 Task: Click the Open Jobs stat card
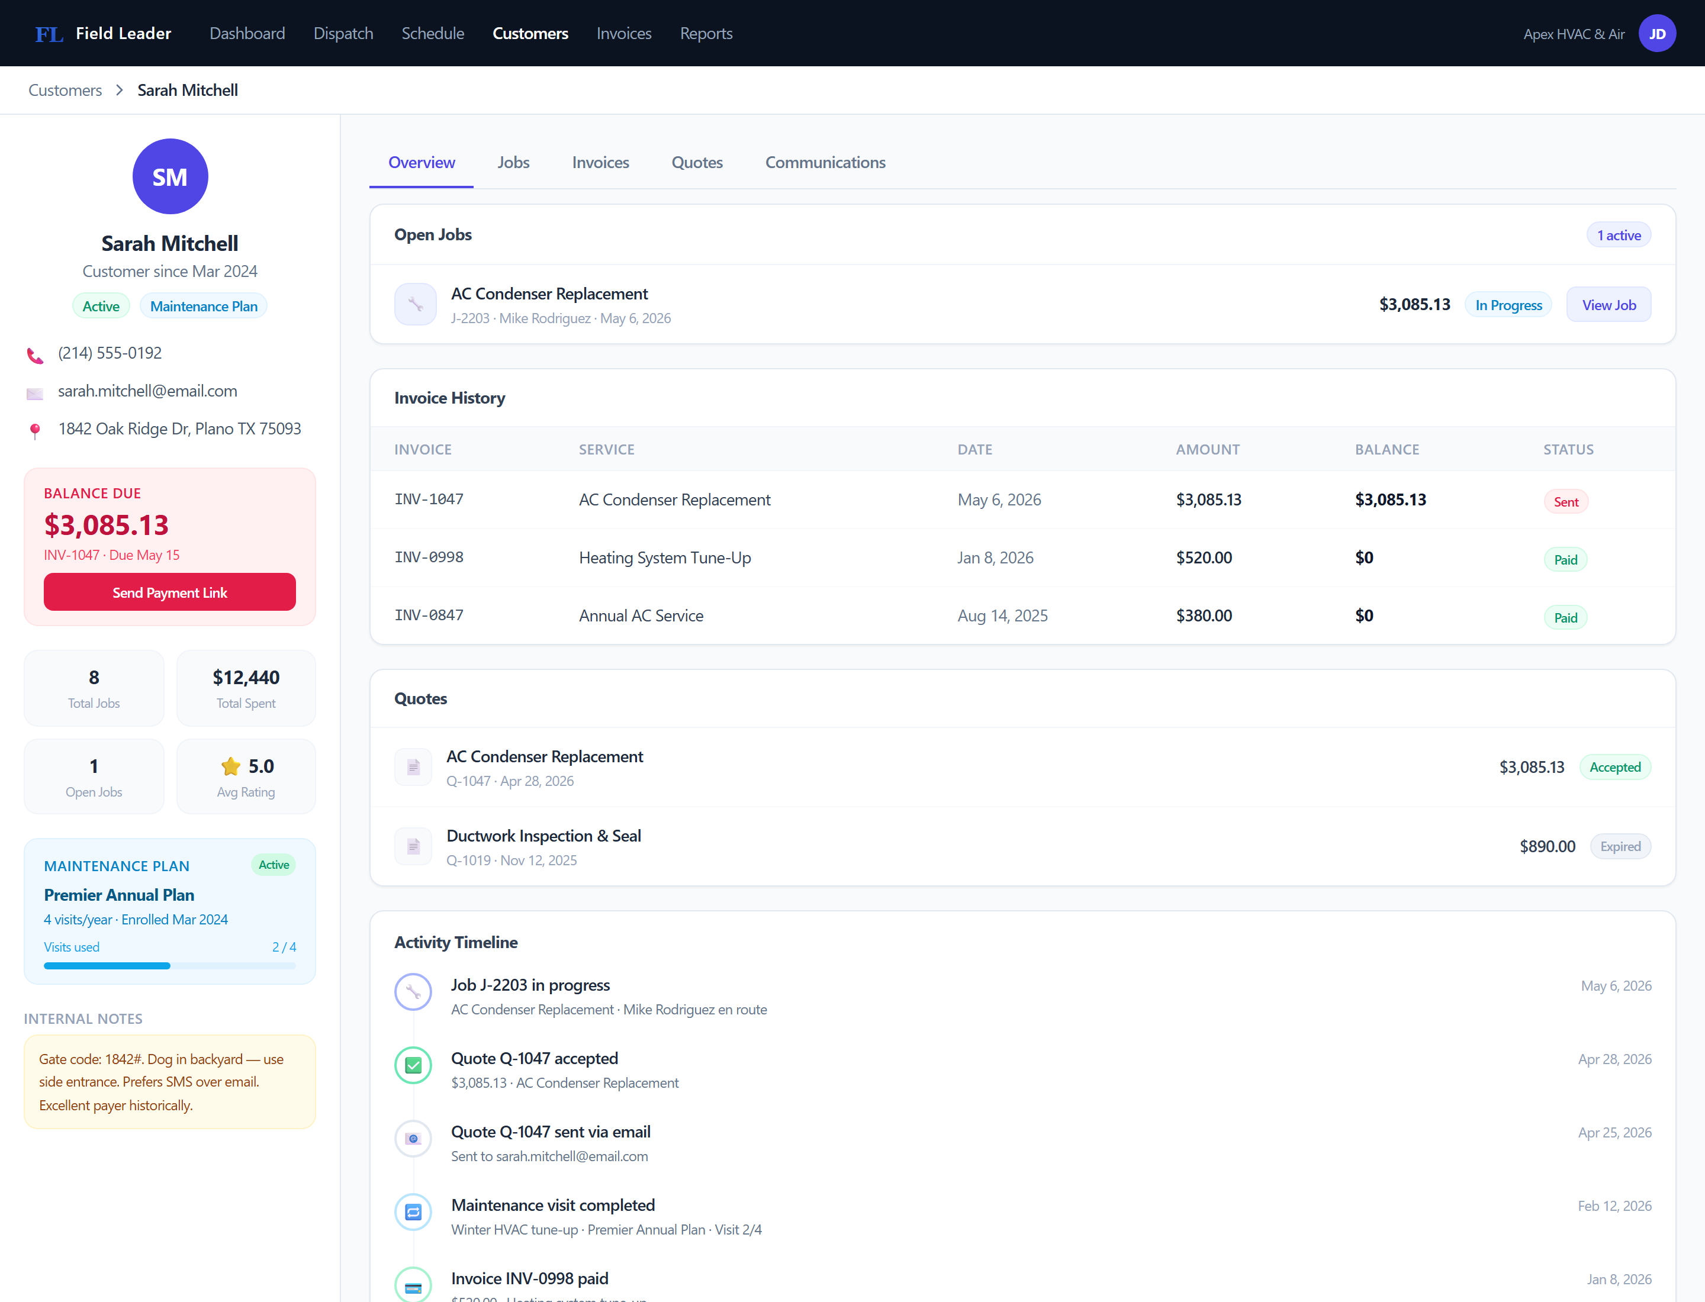(x=94, y=776)
